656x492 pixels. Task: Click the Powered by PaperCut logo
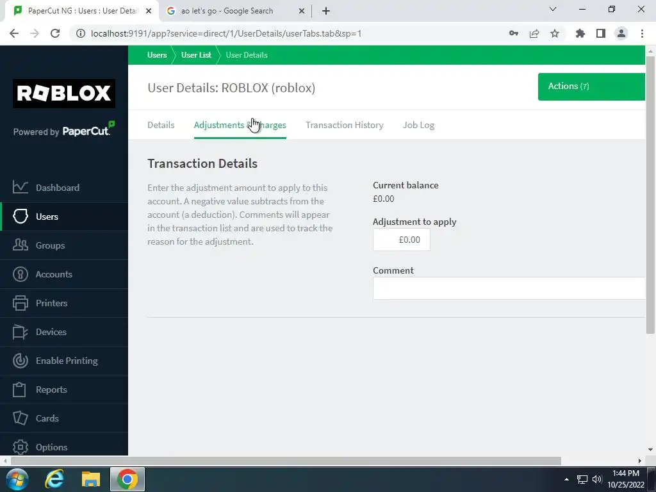(64, 129)
